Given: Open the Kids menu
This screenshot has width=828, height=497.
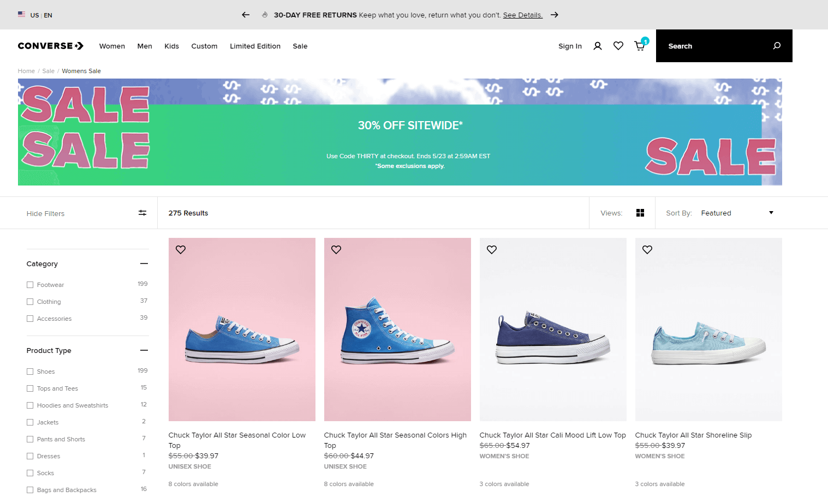Looking at the screenshot, I should pyautogui.click(x=171, y=46).
